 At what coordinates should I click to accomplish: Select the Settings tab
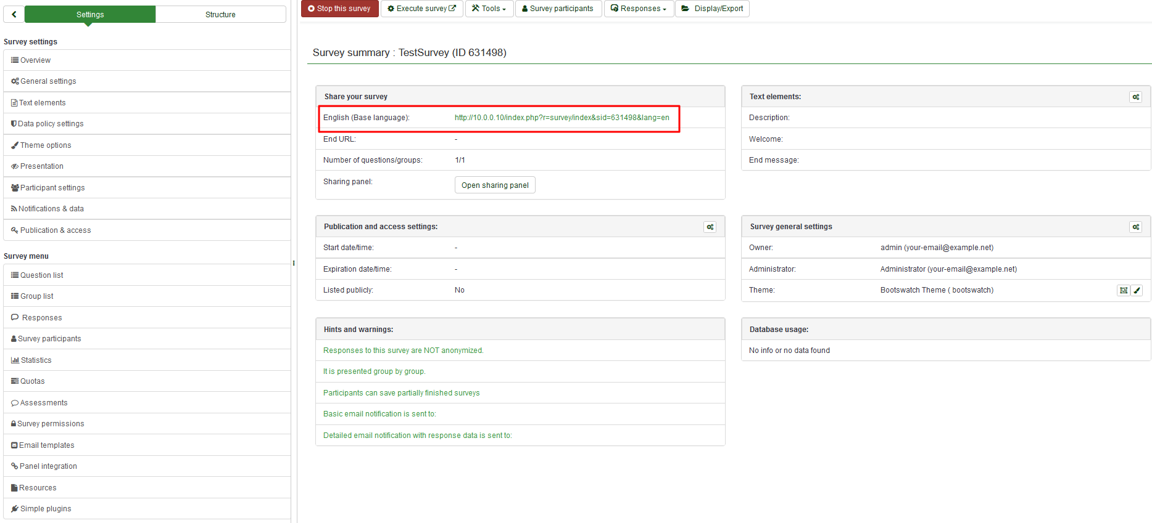tap(90, 14)
